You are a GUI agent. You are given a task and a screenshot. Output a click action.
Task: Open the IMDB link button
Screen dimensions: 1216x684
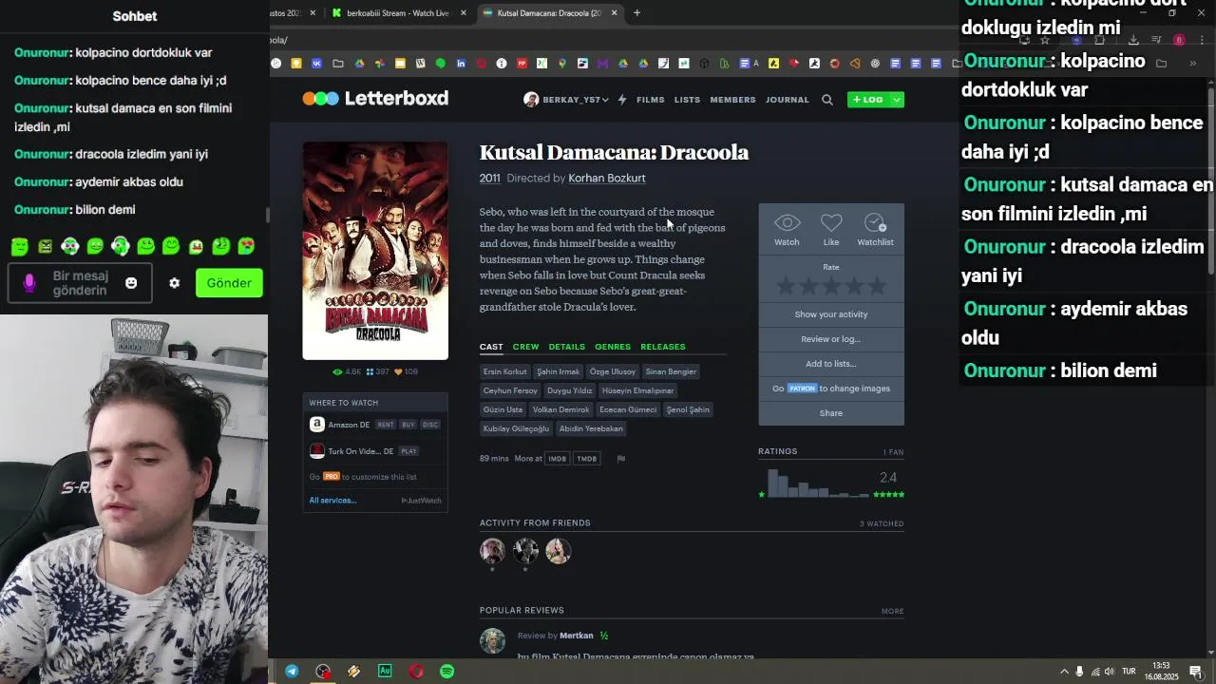click(x=557, y=459)
